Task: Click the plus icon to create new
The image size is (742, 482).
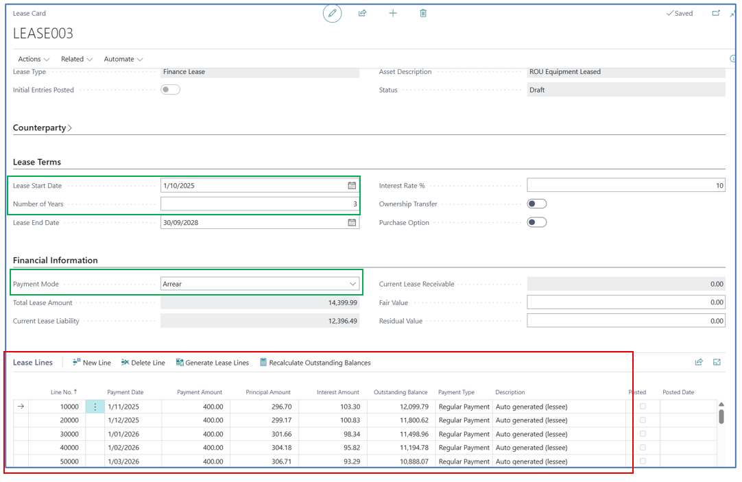Action: pos(393,14)
